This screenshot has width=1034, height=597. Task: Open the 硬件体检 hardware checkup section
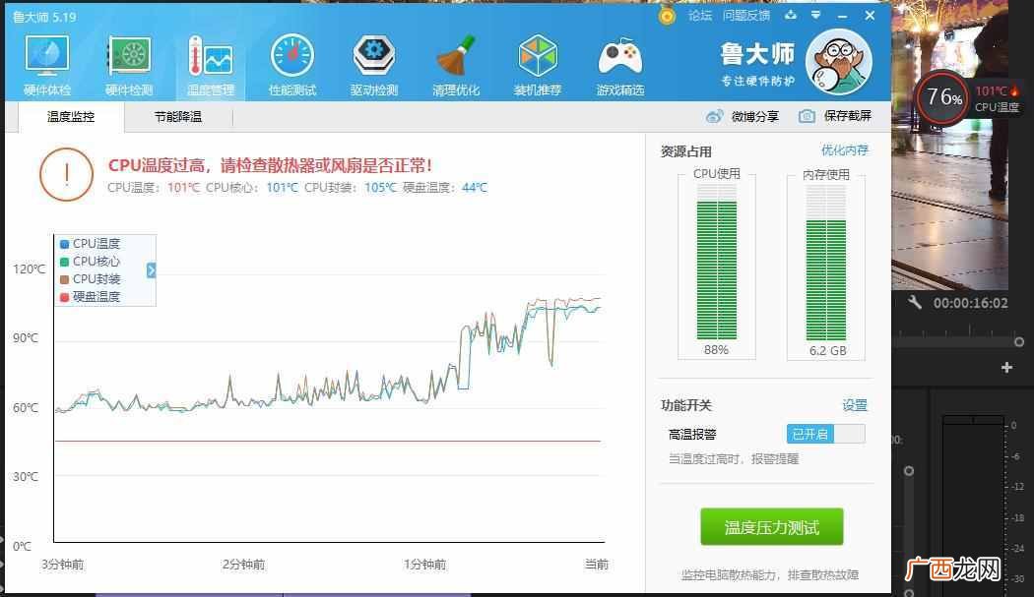tap(47, 66)
